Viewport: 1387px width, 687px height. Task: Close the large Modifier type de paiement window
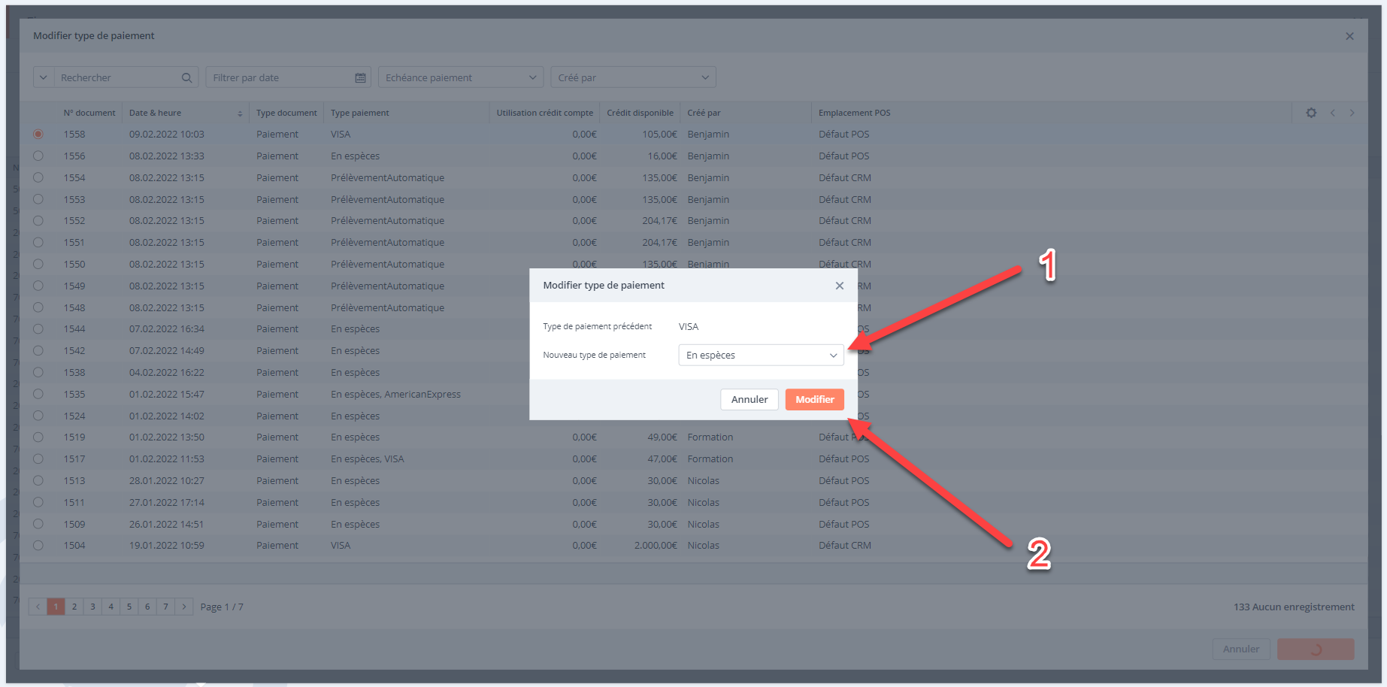(x=1349, y=36)
